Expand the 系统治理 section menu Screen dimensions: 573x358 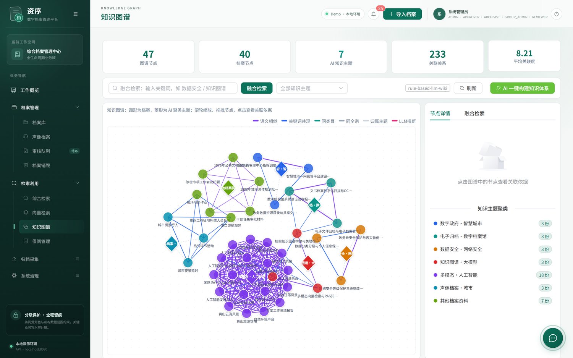77,275
